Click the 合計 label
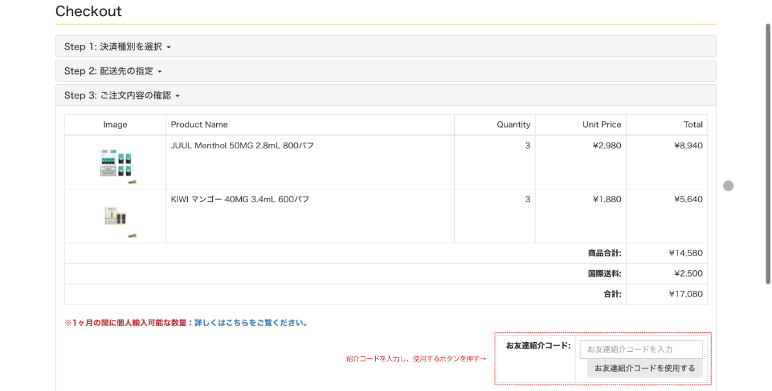 tap(612, 295)
